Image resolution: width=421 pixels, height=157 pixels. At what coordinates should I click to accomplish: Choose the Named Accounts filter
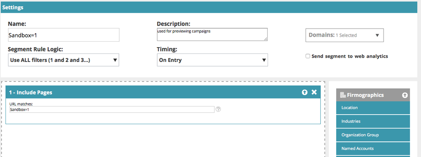(373, 149)
